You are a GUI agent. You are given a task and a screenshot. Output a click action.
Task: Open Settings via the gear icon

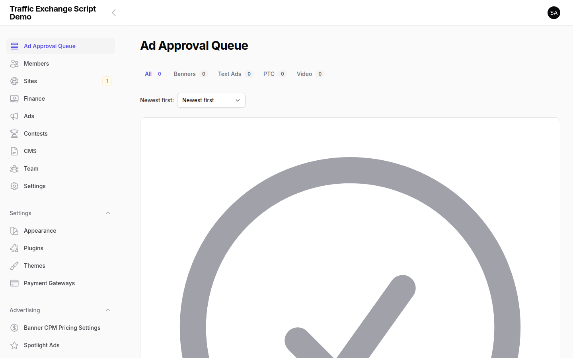[x=14, y=186]
